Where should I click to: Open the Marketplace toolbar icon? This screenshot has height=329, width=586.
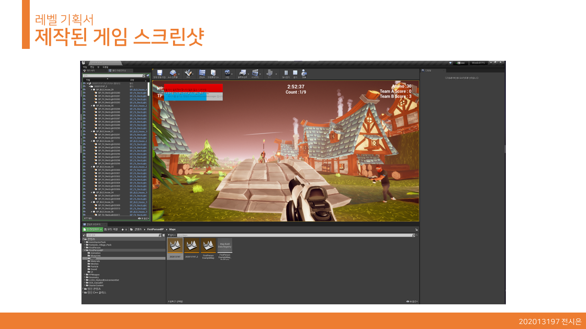(213, 73)
